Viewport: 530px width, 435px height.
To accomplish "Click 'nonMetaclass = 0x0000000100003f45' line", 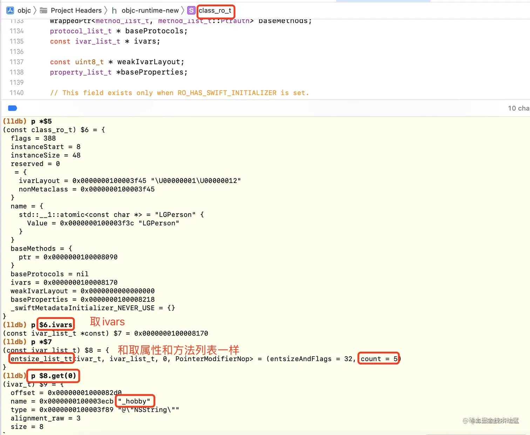I will point(87,189).
